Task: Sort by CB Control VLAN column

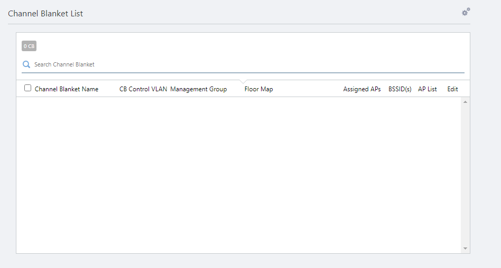Action: [x=143, y=89]
